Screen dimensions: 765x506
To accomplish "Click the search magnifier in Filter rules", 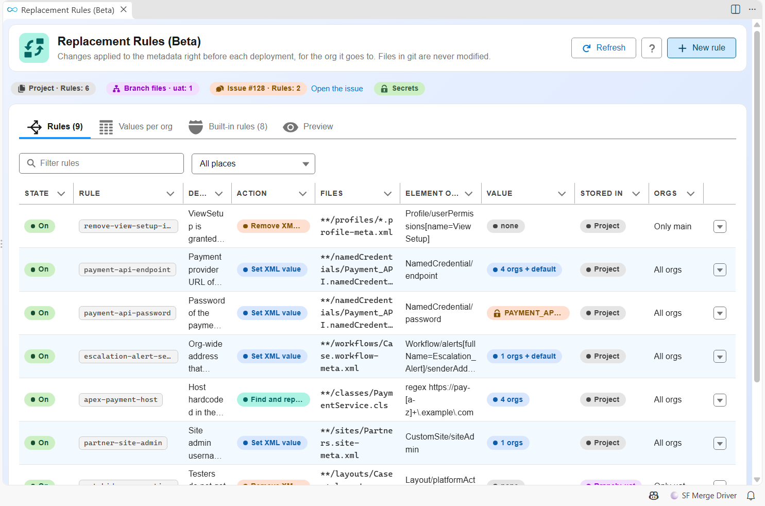I will tap(31, 163).
